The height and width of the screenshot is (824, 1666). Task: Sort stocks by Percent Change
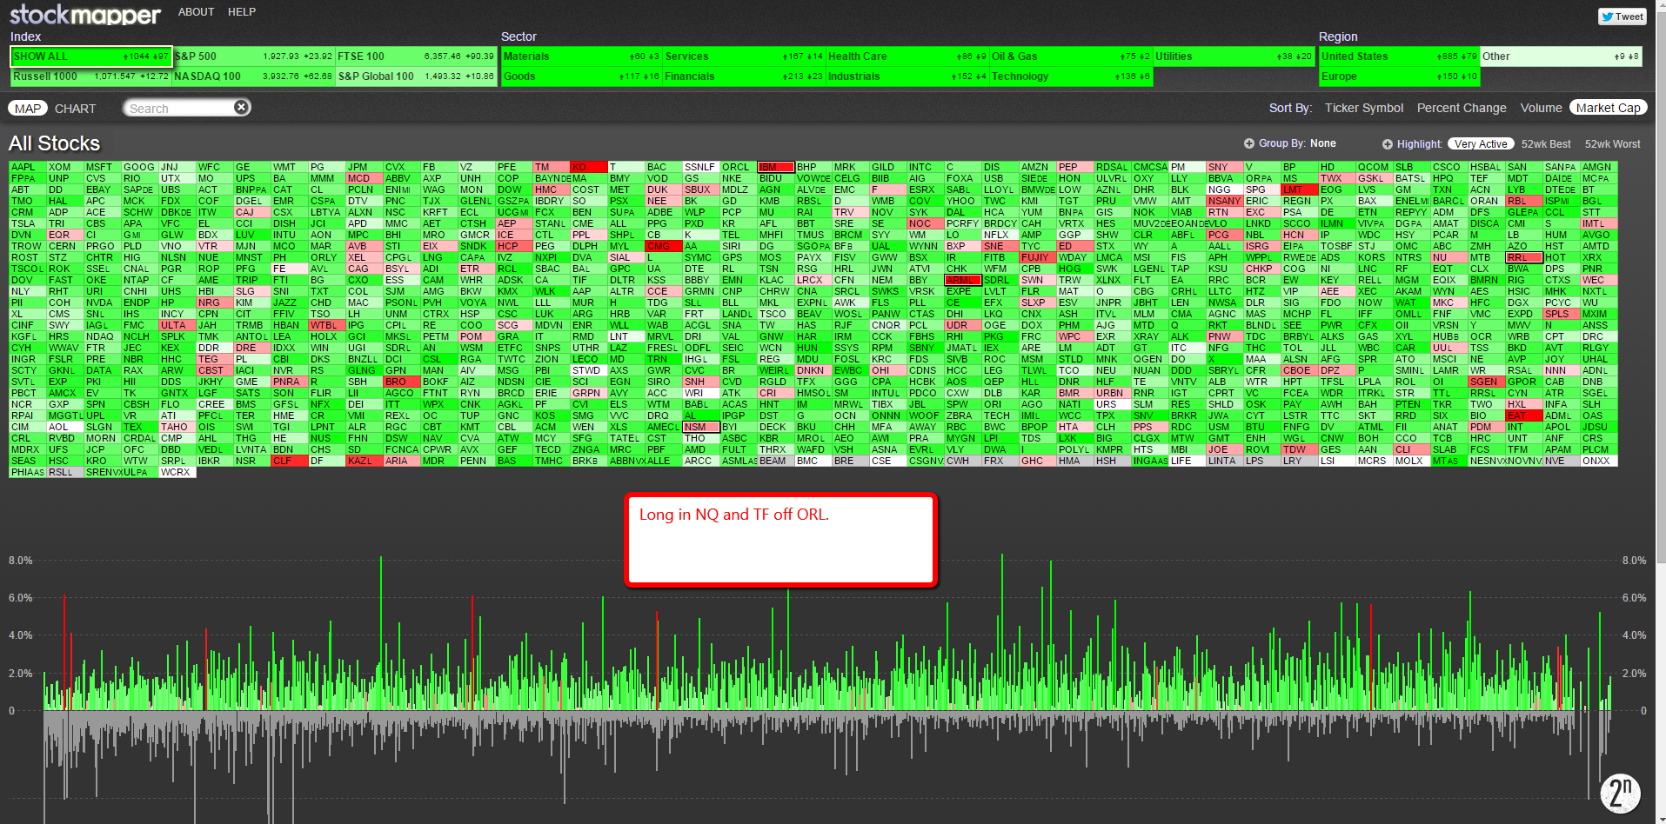pyautogui.click(x=1462, y=108)
